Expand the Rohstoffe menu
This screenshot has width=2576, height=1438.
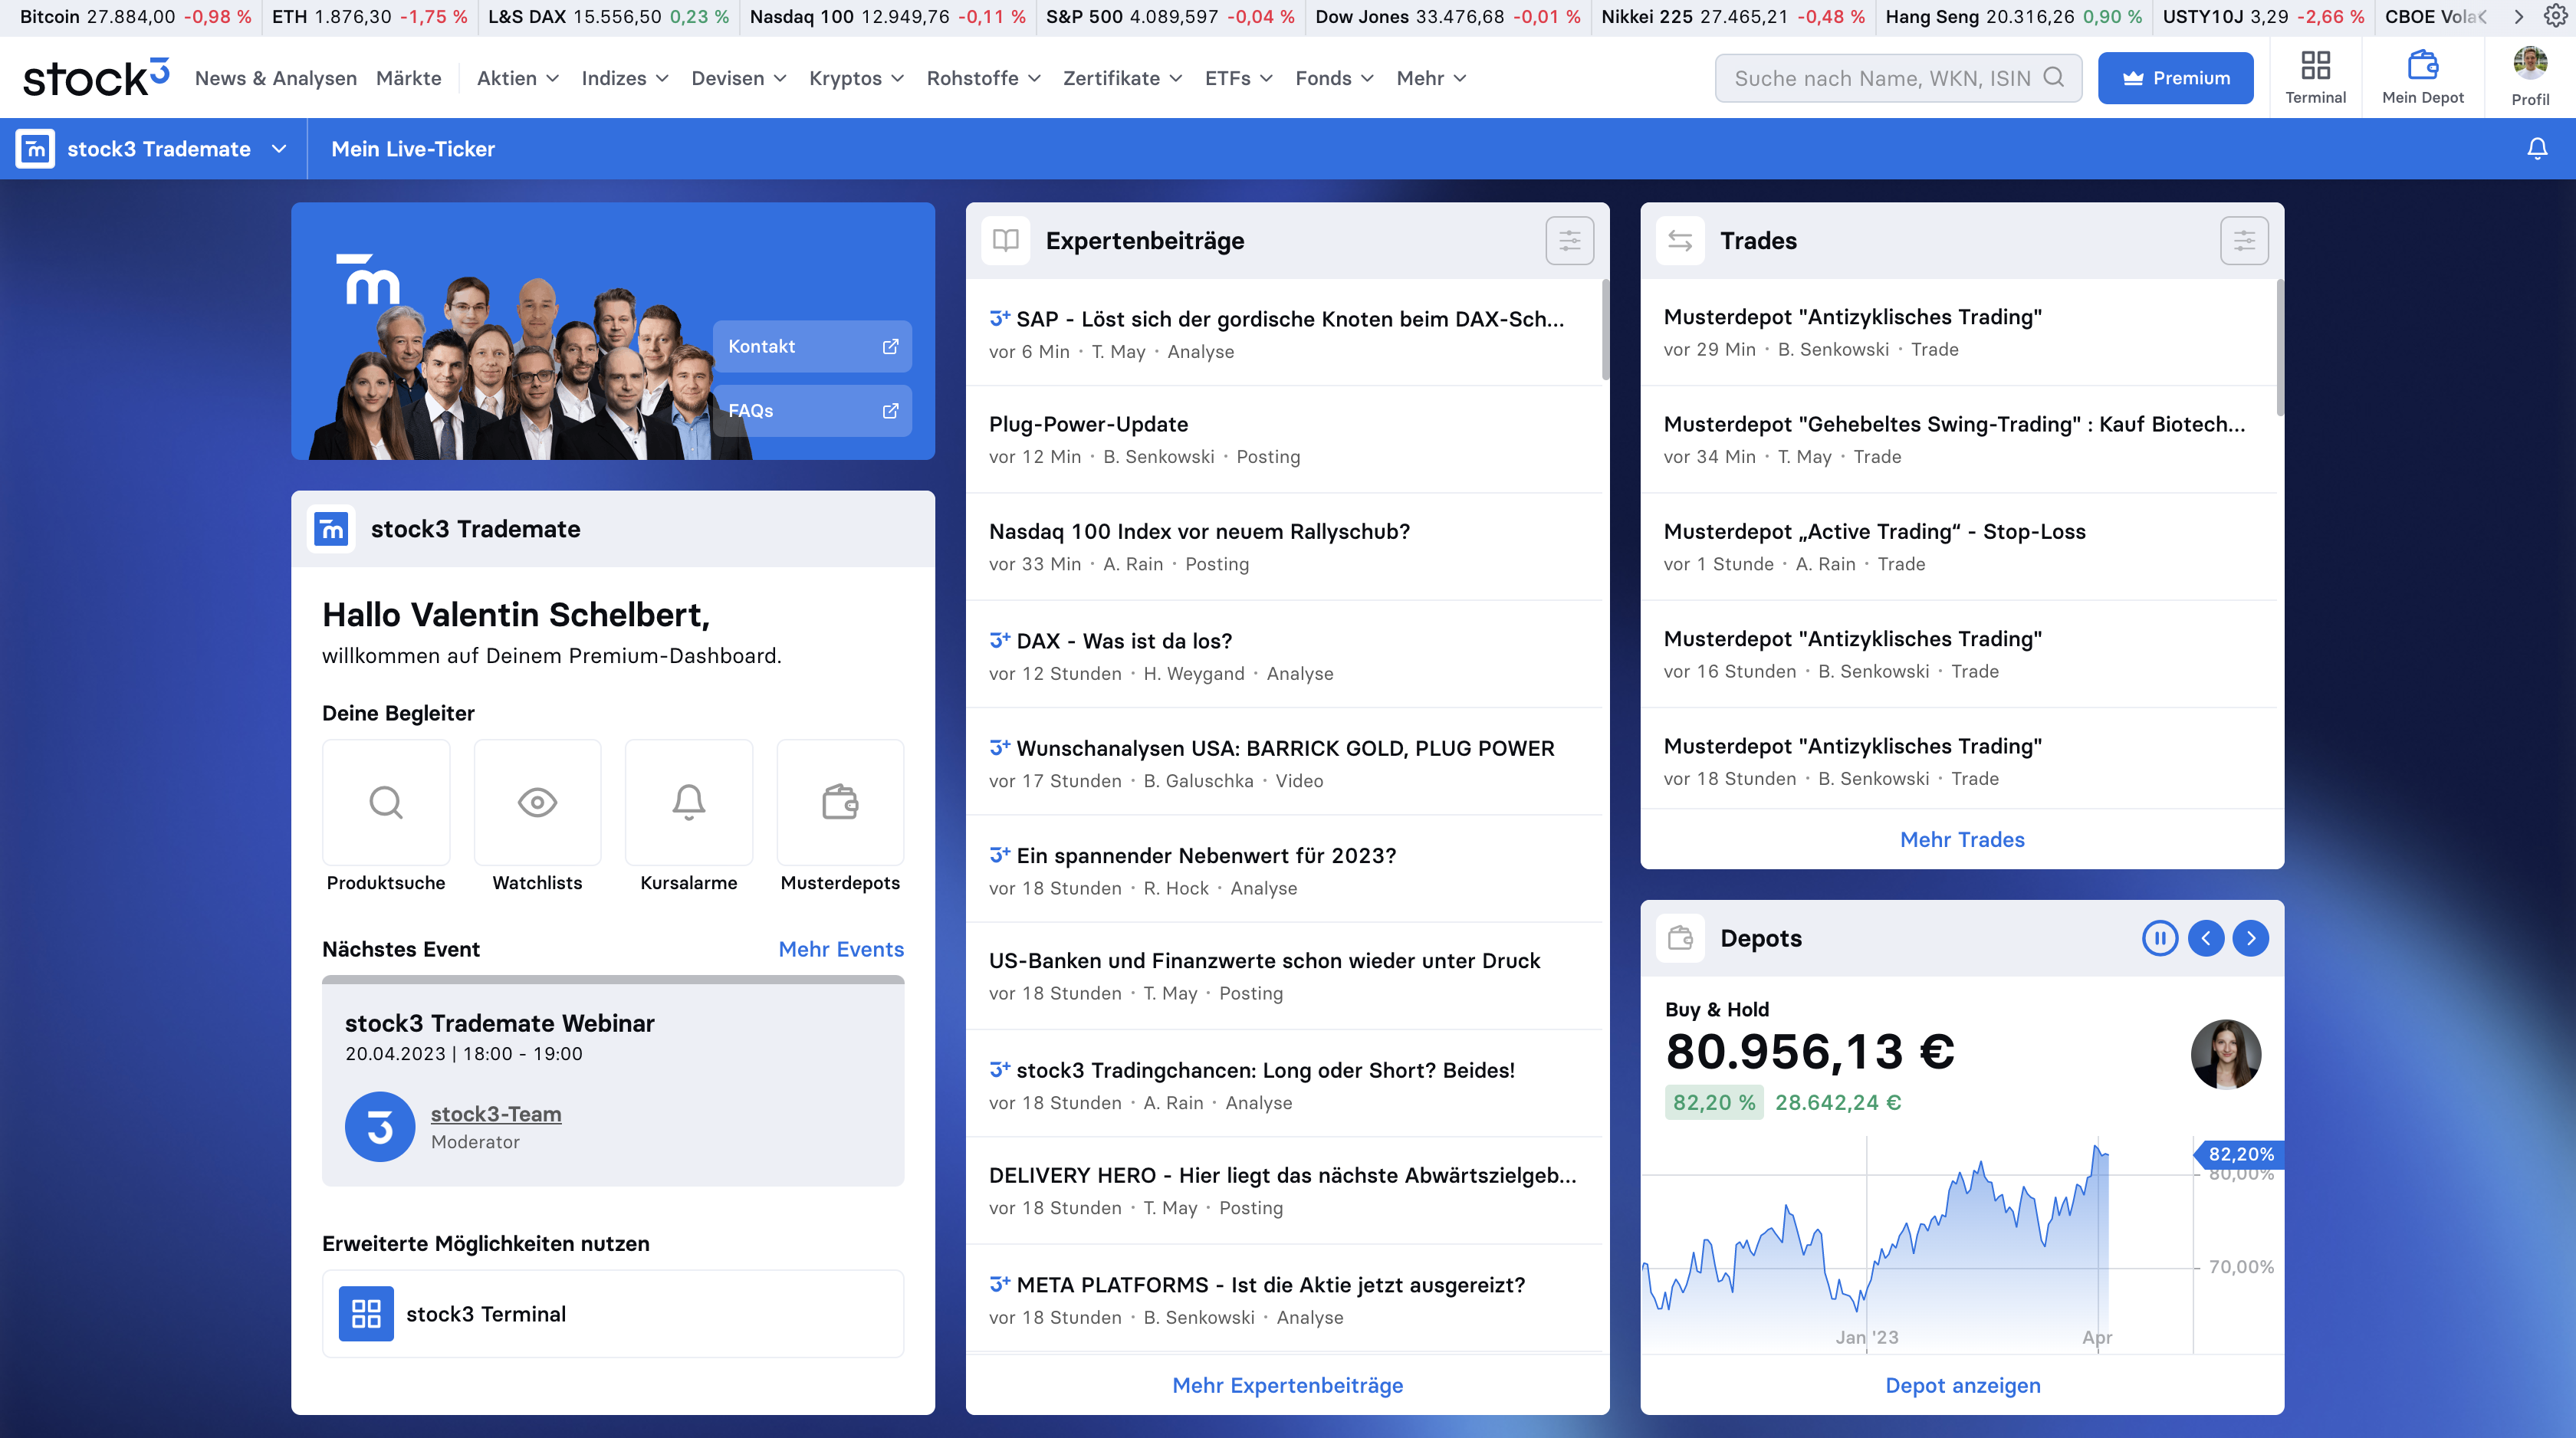pos(984,78)
